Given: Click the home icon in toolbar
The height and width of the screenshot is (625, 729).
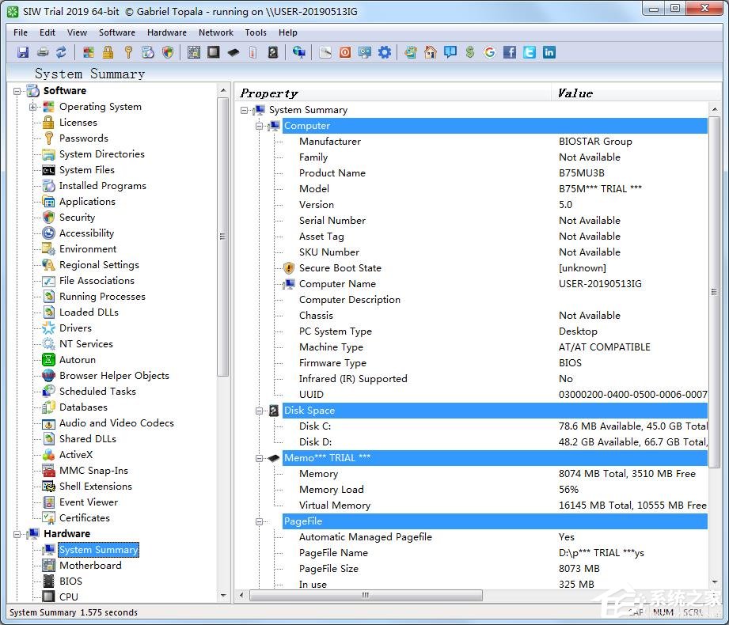Looking at the screenshot, I should point(431,52).
